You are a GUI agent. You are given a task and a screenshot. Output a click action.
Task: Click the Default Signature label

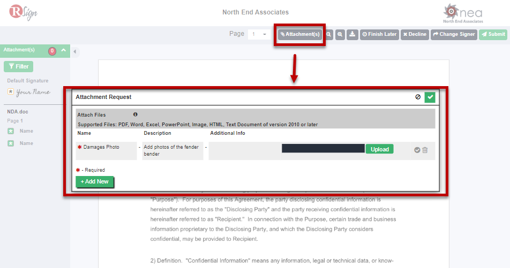28,81
